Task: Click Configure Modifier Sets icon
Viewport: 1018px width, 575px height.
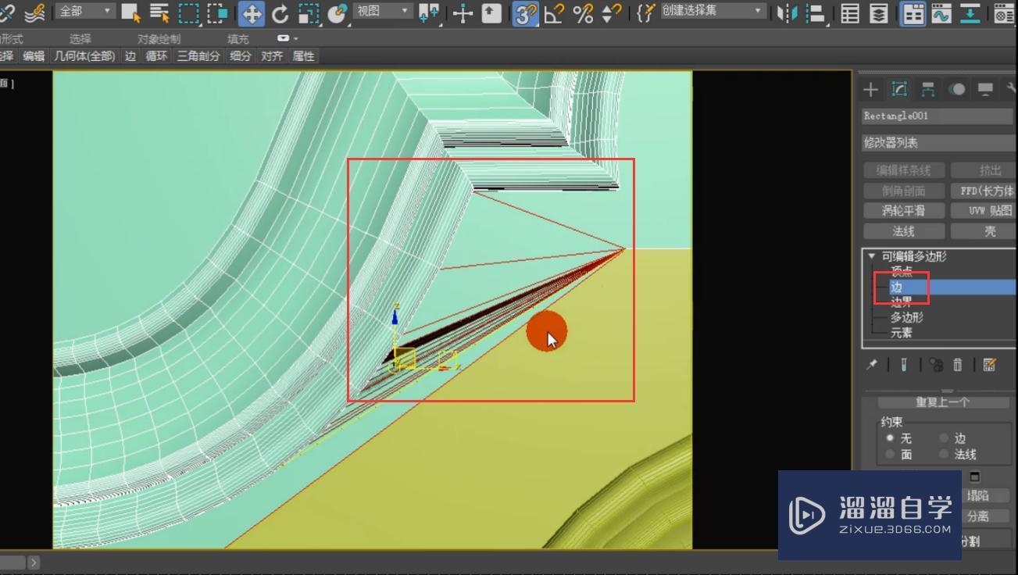Action: point(990,365)
